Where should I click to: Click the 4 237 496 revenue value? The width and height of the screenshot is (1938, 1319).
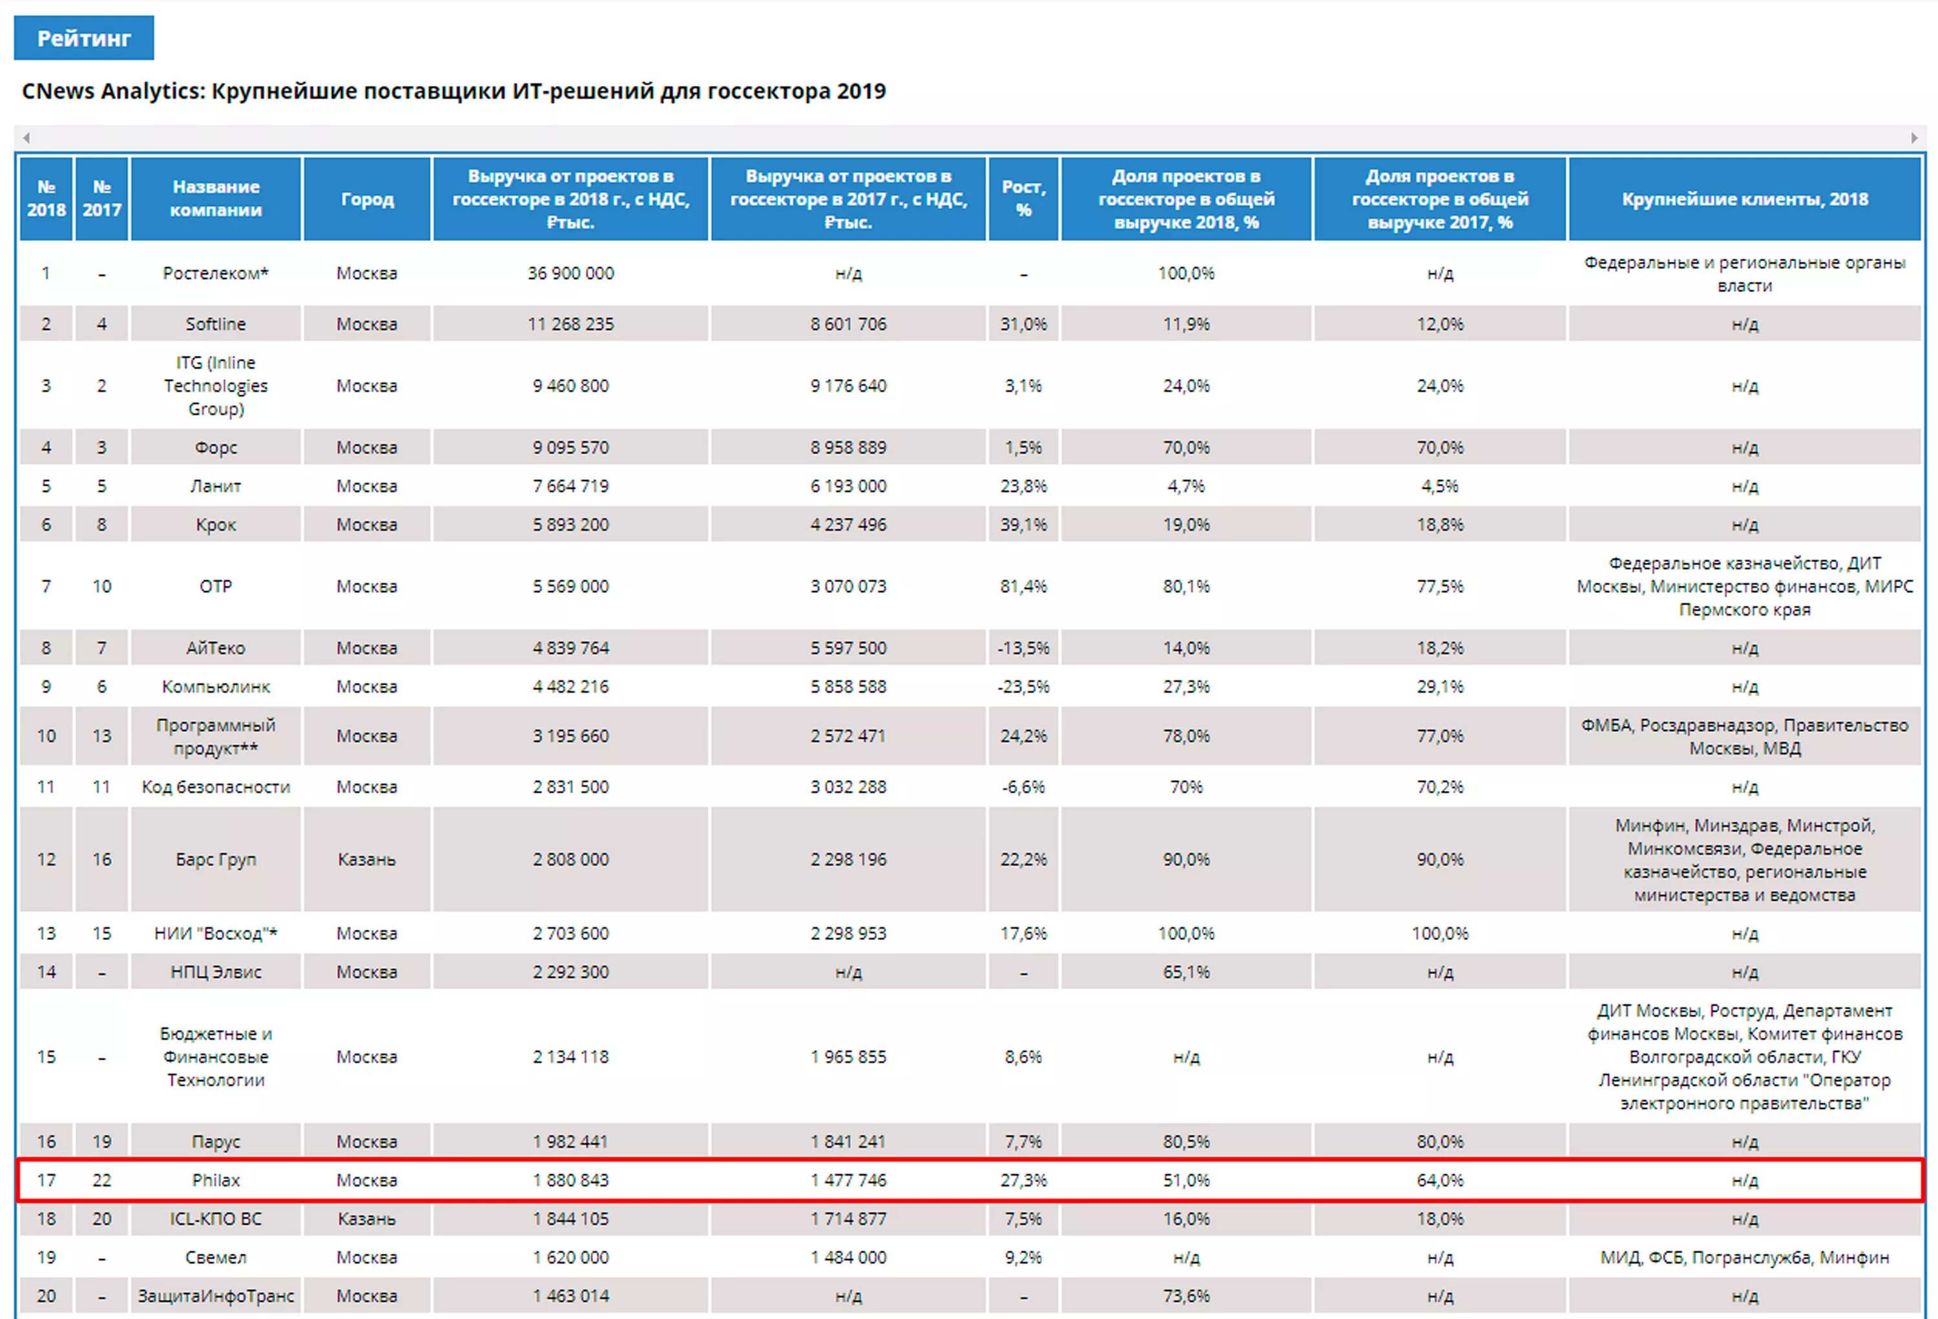tap(848, 524)
